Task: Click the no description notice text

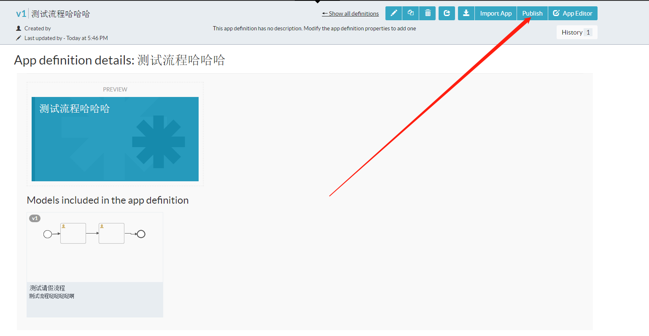Action: pos(315,29)
